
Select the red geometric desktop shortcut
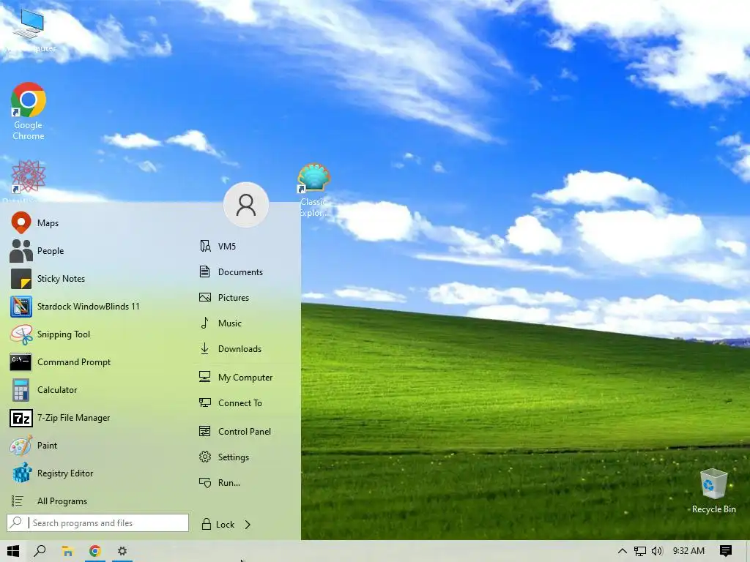pos(29,177)
